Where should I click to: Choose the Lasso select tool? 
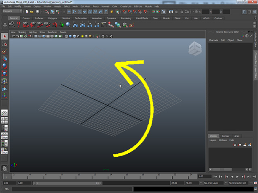click(x=4, y=44)
